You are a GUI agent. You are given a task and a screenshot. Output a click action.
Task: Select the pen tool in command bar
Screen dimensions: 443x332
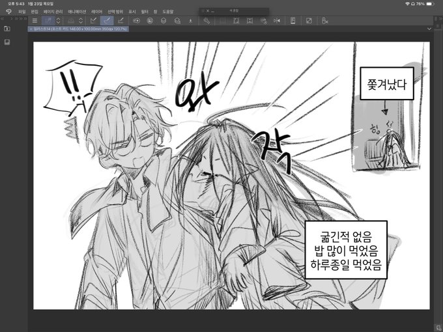49,21
